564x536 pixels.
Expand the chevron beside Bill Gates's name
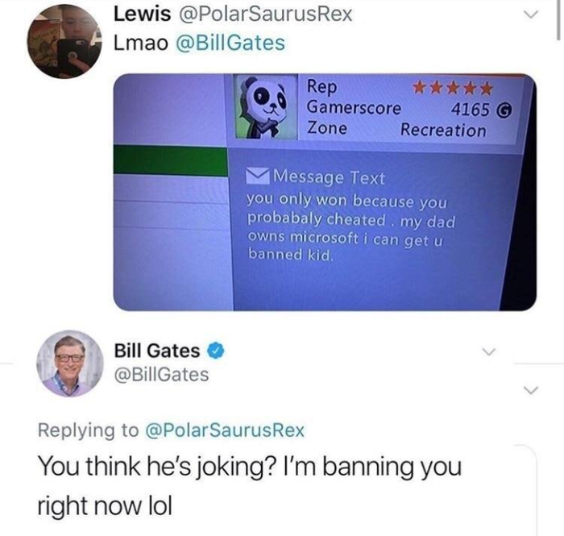click(489, 351)
